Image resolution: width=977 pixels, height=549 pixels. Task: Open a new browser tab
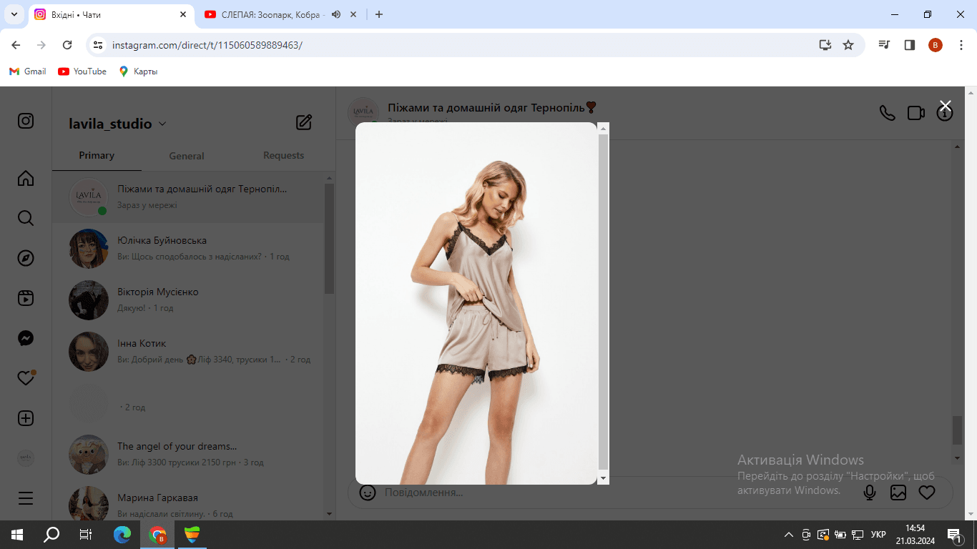tap(379, 14)
